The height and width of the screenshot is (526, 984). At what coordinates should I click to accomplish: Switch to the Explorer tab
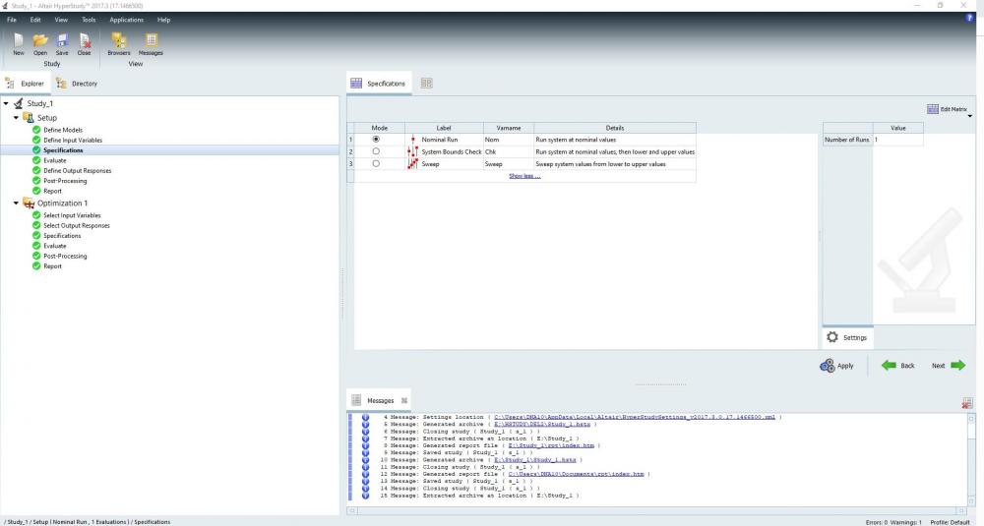tap(26, 84)
